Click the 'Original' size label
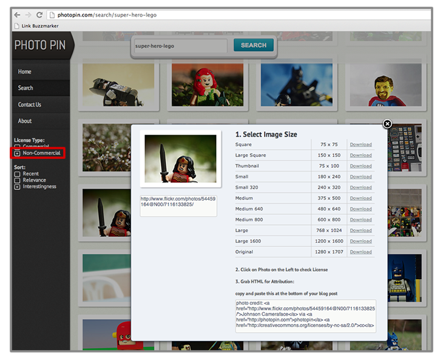 coord(244,252)
